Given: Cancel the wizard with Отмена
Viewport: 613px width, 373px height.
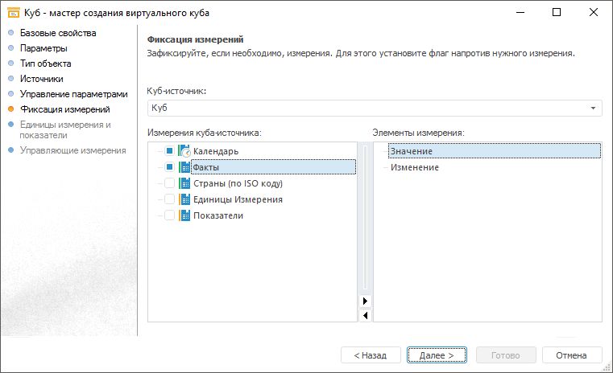Looking at the screenshot, I should coord(572,355).
